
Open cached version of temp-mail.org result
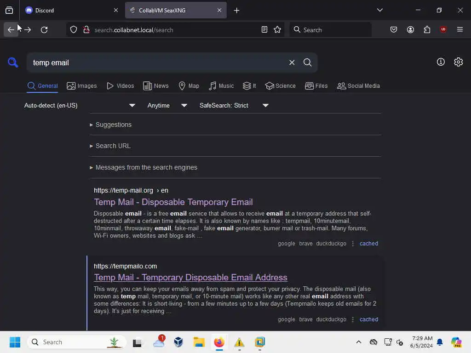click(x=369, y=244)
